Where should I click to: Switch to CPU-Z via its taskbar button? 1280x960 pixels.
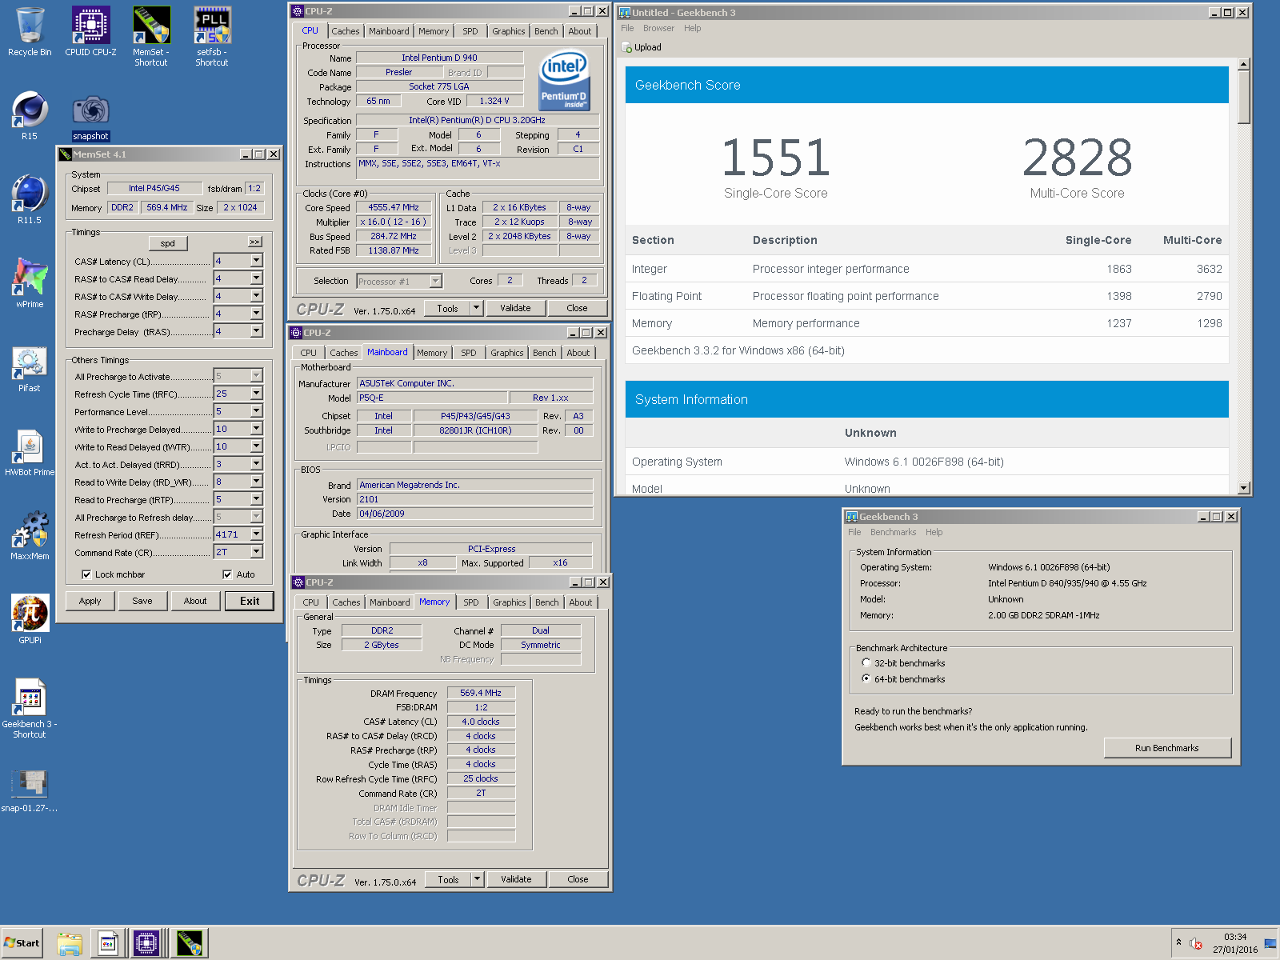click(146, 943)
